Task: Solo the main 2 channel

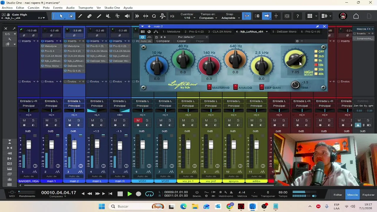Action: click(x=79, y=120)
